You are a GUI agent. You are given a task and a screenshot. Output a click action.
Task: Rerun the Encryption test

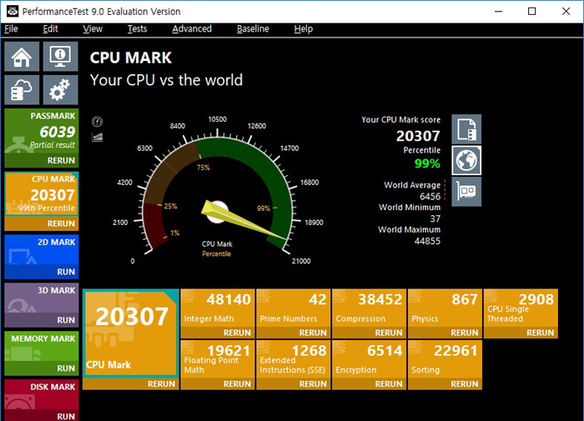click(x=369, y=384)
